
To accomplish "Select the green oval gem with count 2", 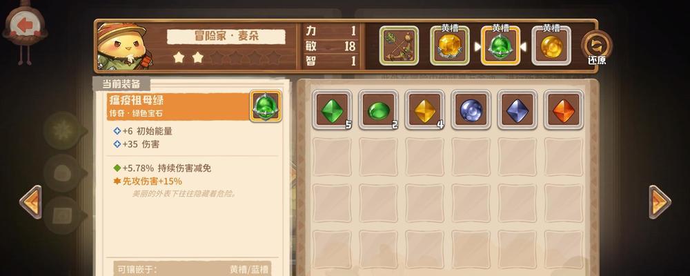I will pyautogui.click(x=378, y=110).
